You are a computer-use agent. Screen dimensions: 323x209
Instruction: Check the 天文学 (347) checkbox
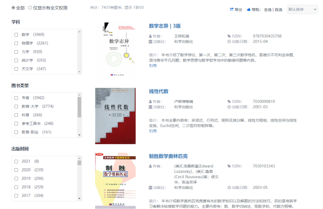point(16,69)
